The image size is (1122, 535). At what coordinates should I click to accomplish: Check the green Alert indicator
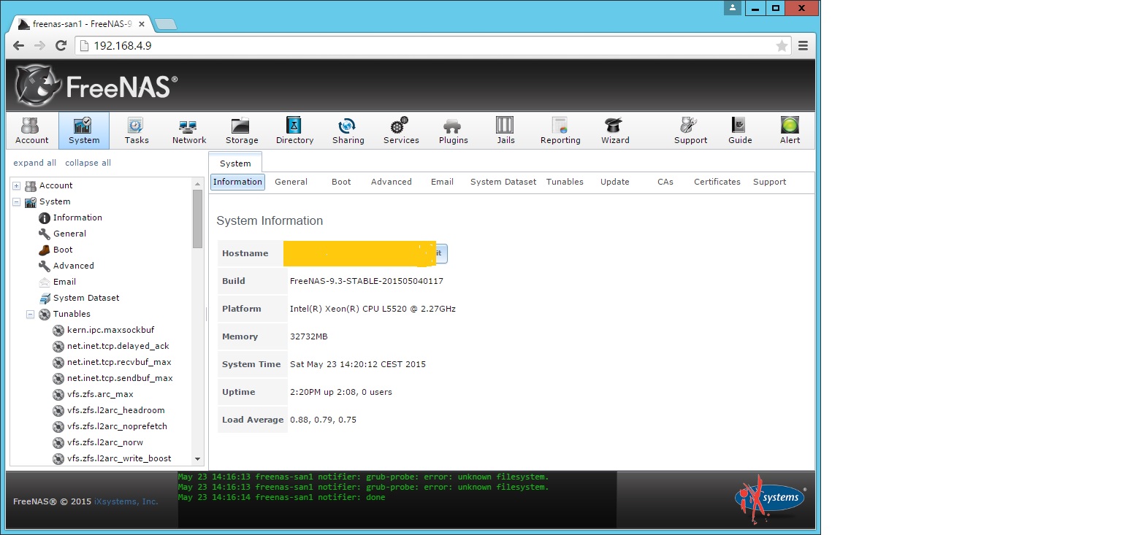click(x=790, y=131)
